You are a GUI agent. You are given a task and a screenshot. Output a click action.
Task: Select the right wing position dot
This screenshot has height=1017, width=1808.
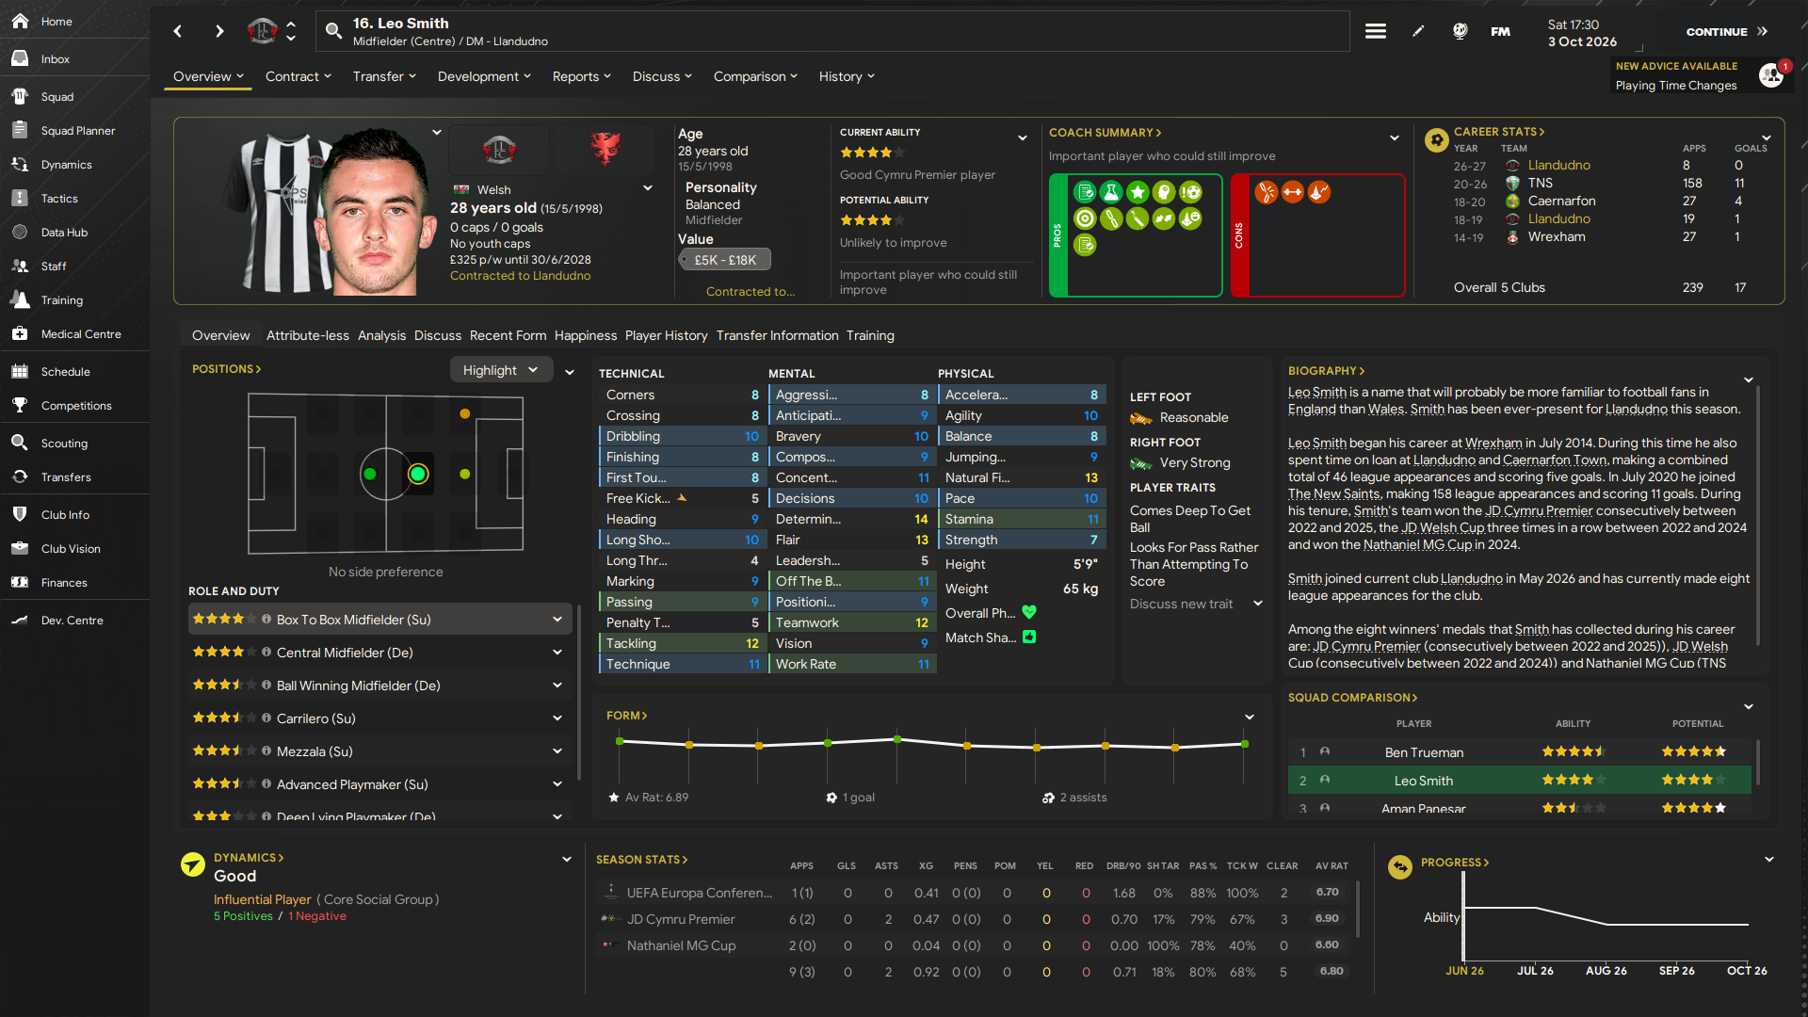(464, 413)
